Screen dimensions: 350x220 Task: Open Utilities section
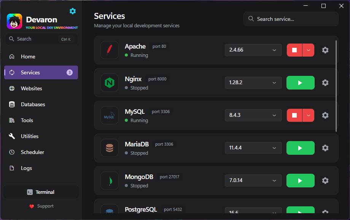tap(41, 136)
